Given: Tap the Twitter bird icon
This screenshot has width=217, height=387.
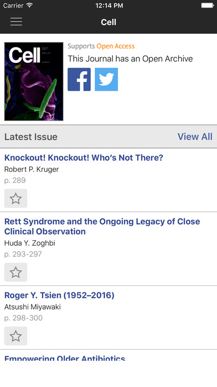Looking at the screenshot, I should coord(106,80).
